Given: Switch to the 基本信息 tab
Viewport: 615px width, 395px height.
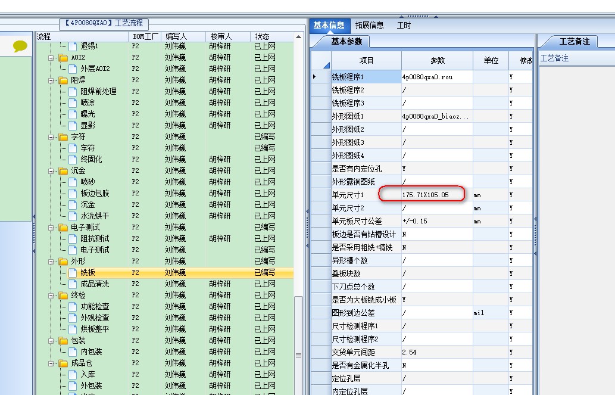Looking at the screenshot, I should pos(329,26).
